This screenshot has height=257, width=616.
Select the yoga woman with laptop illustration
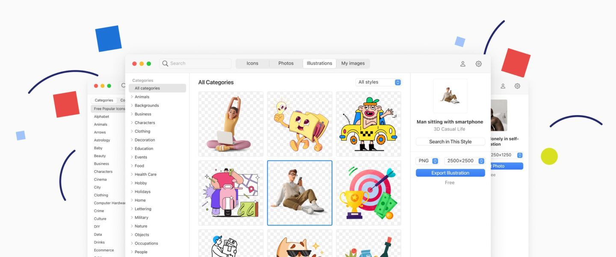[x=231, y=124]
